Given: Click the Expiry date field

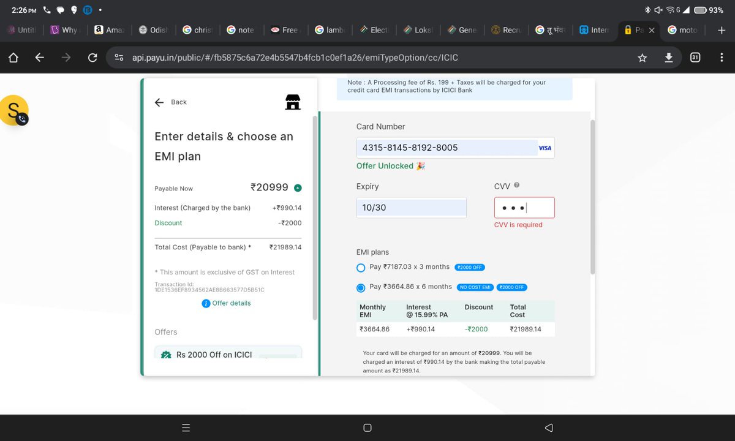Looking at the screenshot, I should tap(412, 208).
